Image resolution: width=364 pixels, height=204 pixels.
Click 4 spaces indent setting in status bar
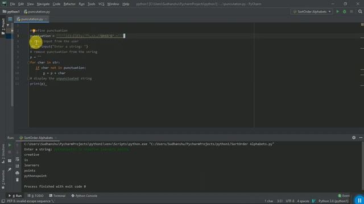pyautogui.click(x=303, y=201)
